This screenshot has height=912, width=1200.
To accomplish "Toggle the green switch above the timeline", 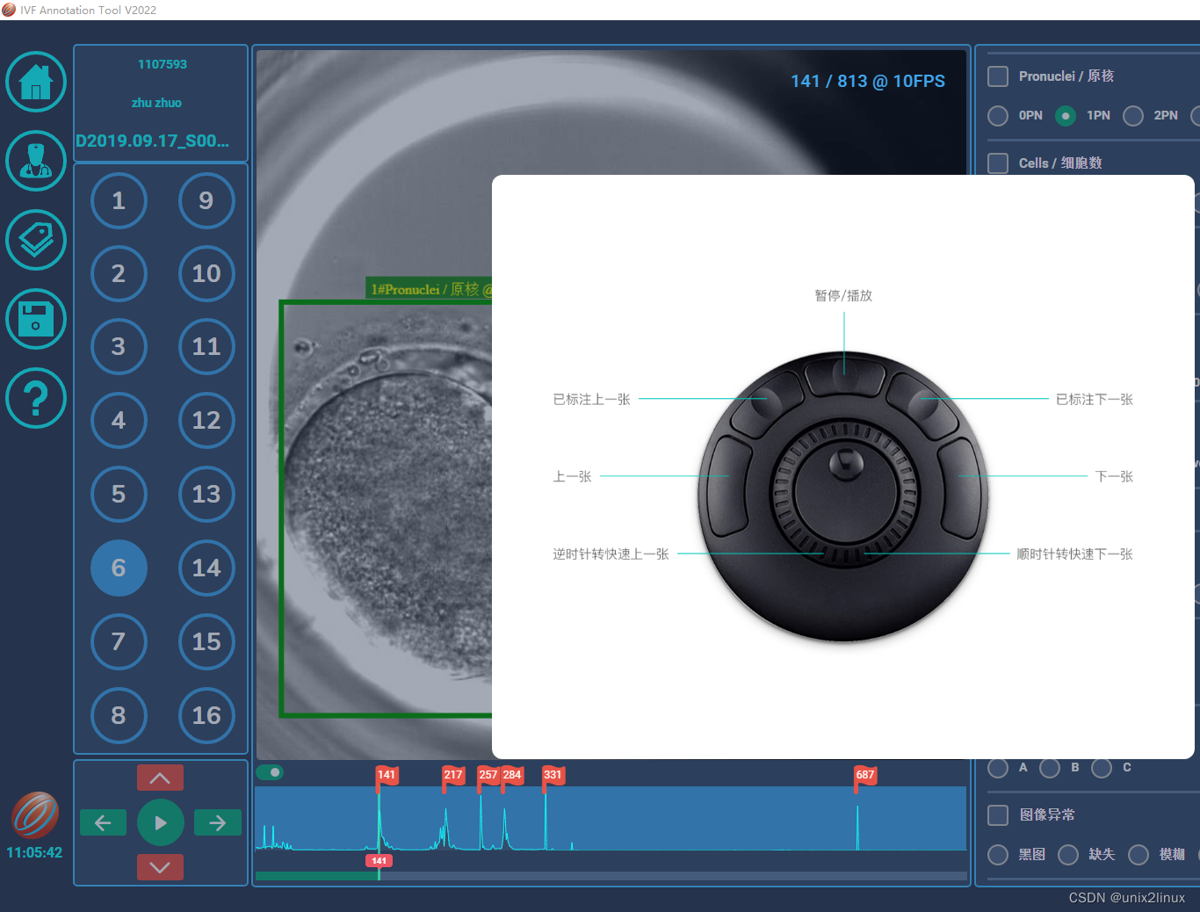I will pos(271,772).
